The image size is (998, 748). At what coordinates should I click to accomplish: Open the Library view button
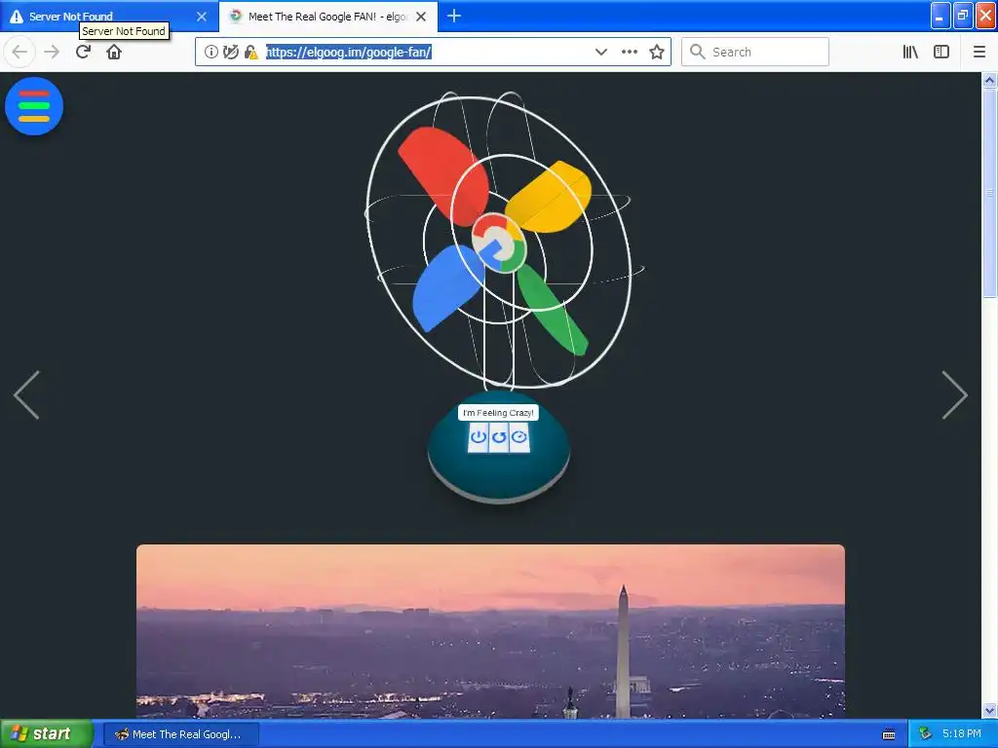910,52
